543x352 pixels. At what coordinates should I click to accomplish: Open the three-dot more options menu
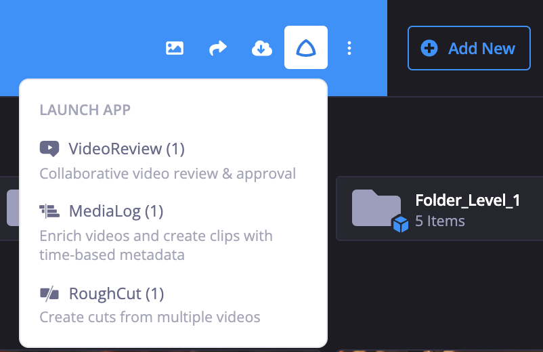[349, 48]
